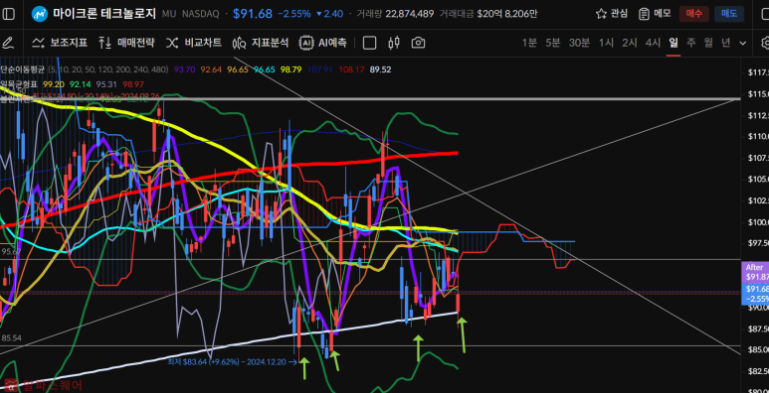This screenshot has width=769, height=393.
Task: Click the square layout icon in toolbar
Action: 369,43
